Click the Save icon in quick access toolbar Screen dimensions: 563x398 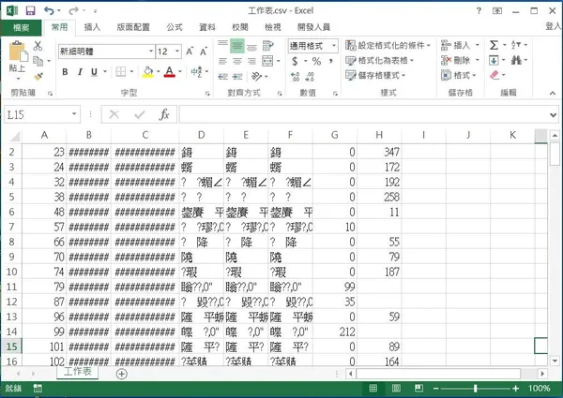[x=30, y=10]
